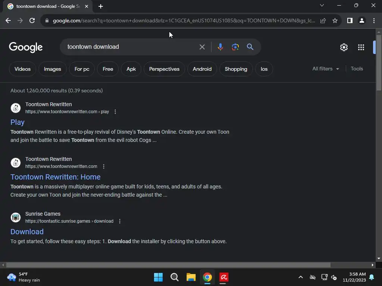Viewport: 382px width, 286px height.
Task: Close the toontown download tab
Action: point(87,6)
